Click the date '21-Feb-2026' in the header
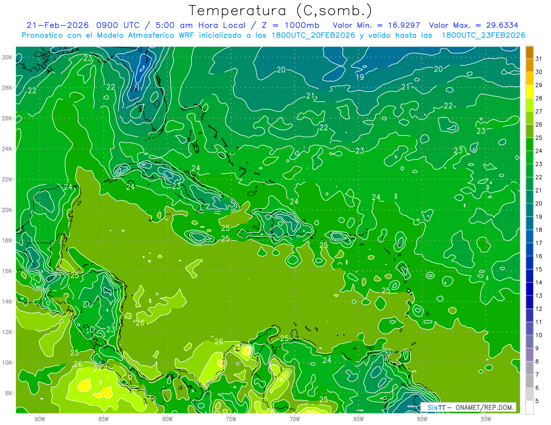The width and height of the screenshot is (551, 425). point(57,25)
